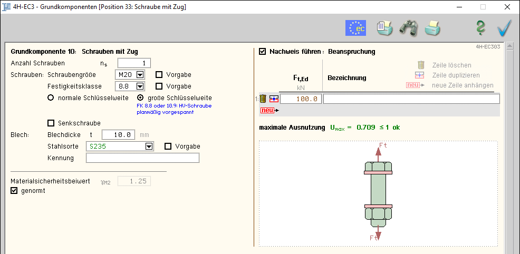Open the print preview document icon
Viewport: 520px width, 254px height.
[x=384, y=28]
